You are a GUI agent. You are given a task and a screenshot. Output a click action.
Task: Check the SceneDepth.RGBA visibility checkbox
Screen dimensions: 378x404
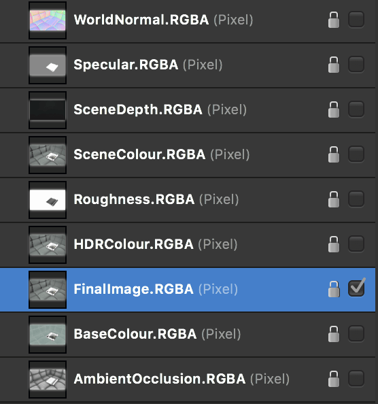click(356, 109)
